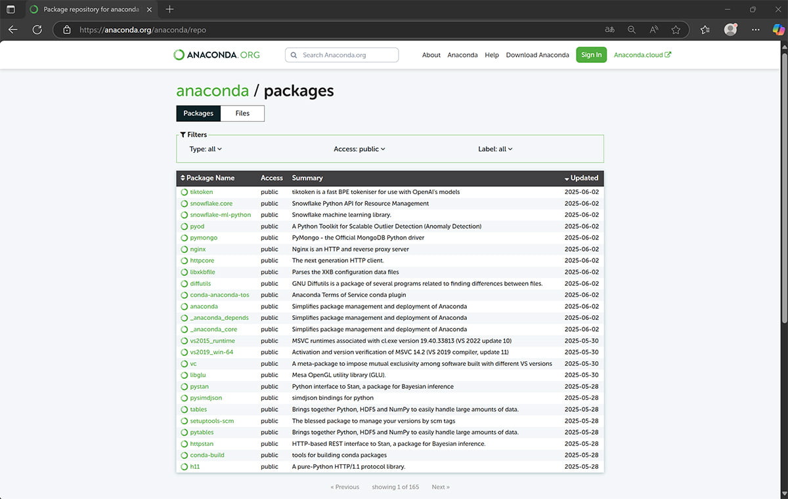Go to Download Anaconda page
Image resolution: width=788 pixels, height=499 pixels.
pyautogui.click(x=537, y=55)
